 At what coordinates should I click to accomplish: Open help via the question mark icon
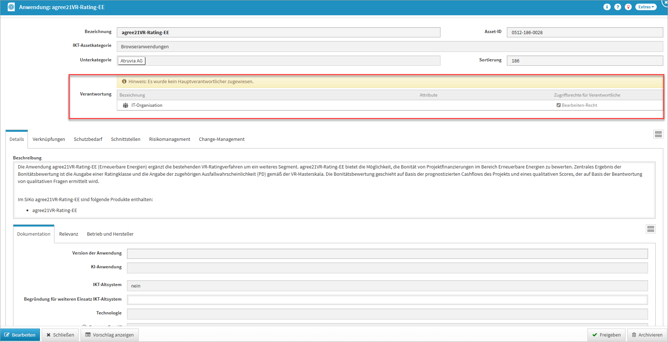pos(618,7)
